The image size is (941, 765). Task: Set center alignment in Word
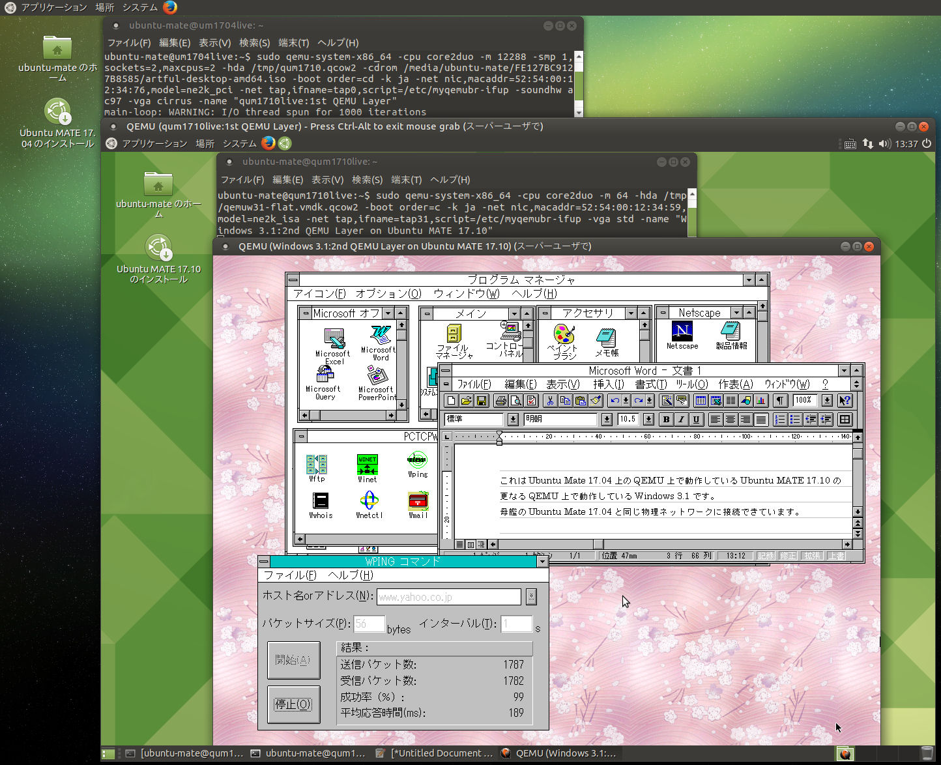pos(731,419)
